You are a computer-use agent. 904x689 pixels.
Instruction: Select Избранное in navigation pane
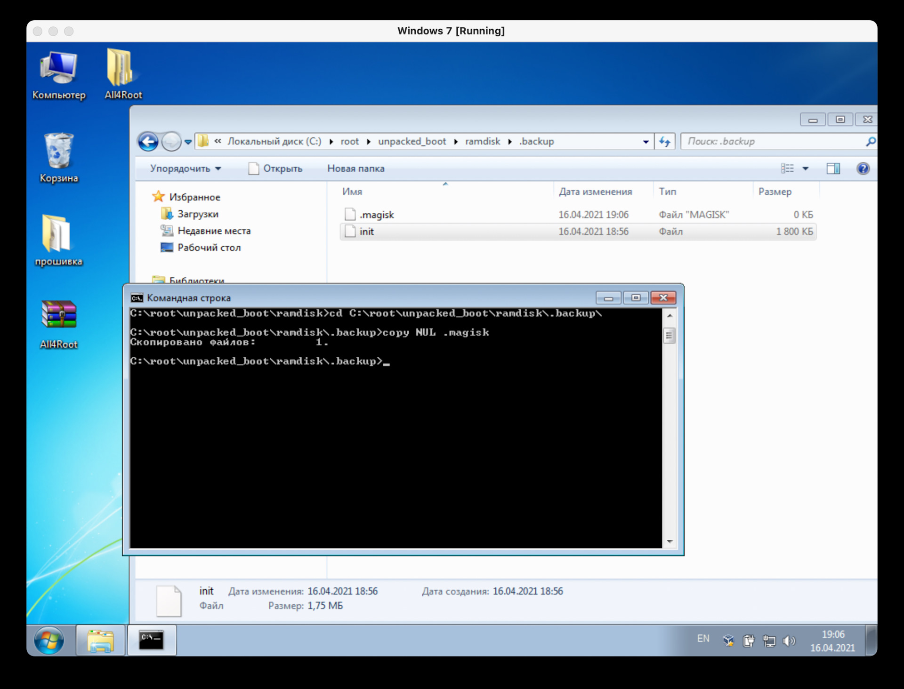(186, 197)
